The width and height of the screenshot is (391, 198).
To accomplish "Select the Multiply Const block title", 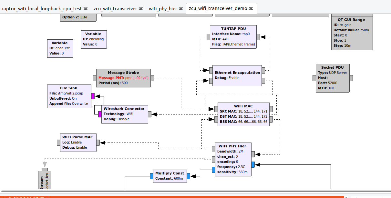I will pos(170,173).
